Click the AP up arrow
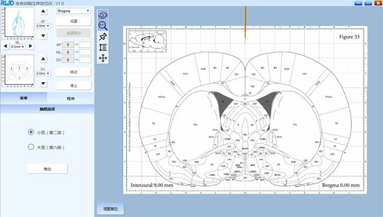Image resolution: width=383 pixels, height=217 pixels. point(43,11)
